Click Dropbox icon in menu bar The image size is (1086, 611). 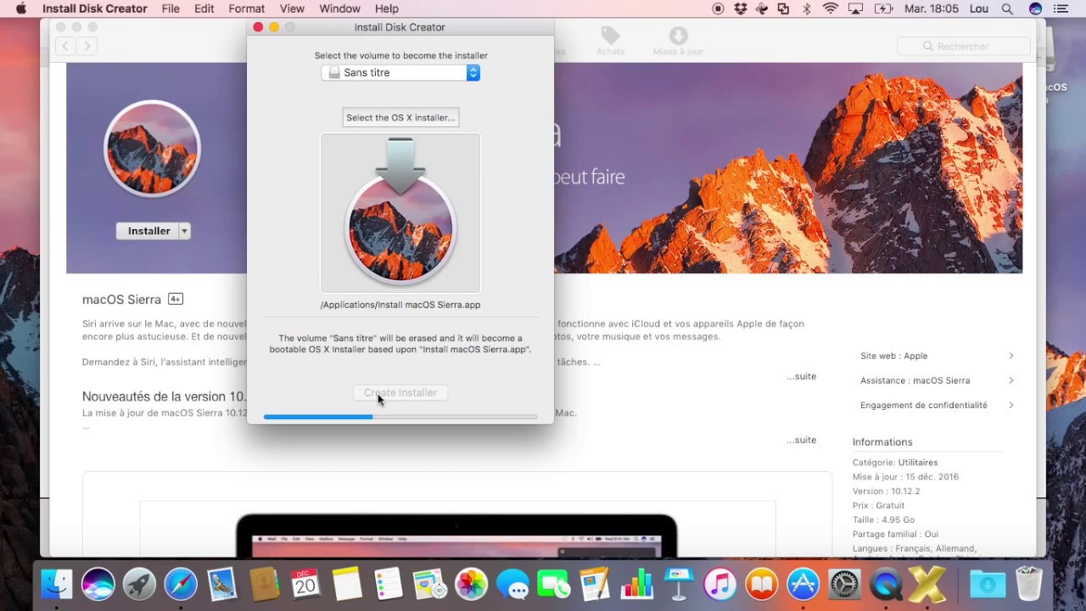pos(741,8)
